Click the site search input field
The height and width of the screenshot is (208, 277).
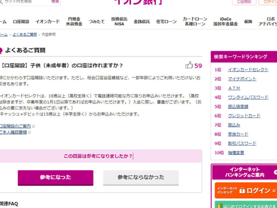click(x=26, y=2)
